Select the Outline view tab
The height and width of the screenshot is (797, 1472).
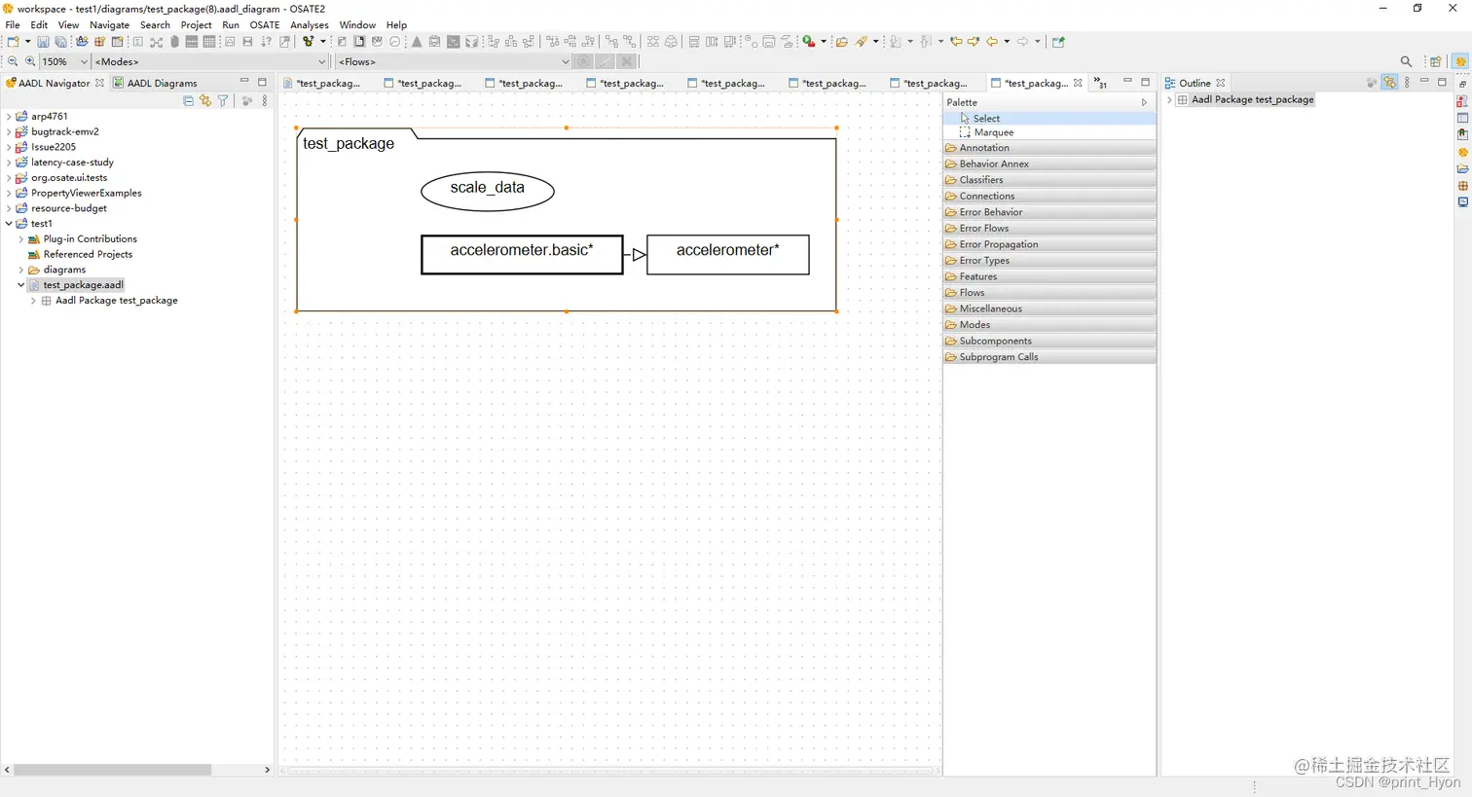coord(1195,83)
